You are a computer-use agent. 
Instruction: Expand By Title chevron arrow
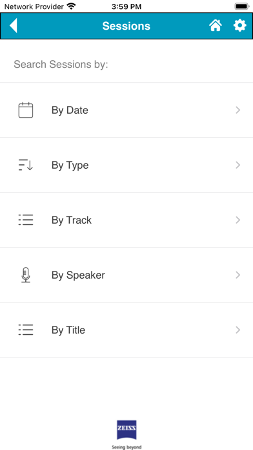[238, 330]
